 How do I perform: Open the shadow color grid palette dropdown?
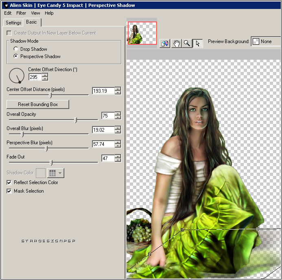[x=56, y=173]
